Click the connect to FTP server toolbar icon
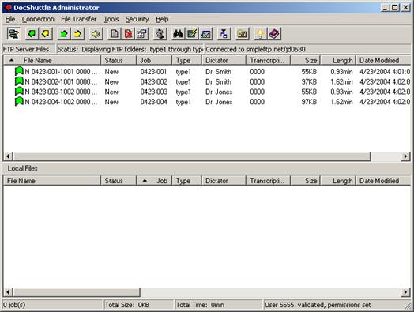This screenshot has height=312, width=414. click(13, 34)
